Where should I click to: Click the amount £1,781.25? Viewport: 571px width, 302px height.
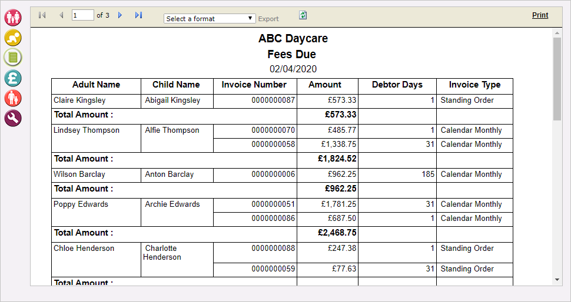[338, 204]
